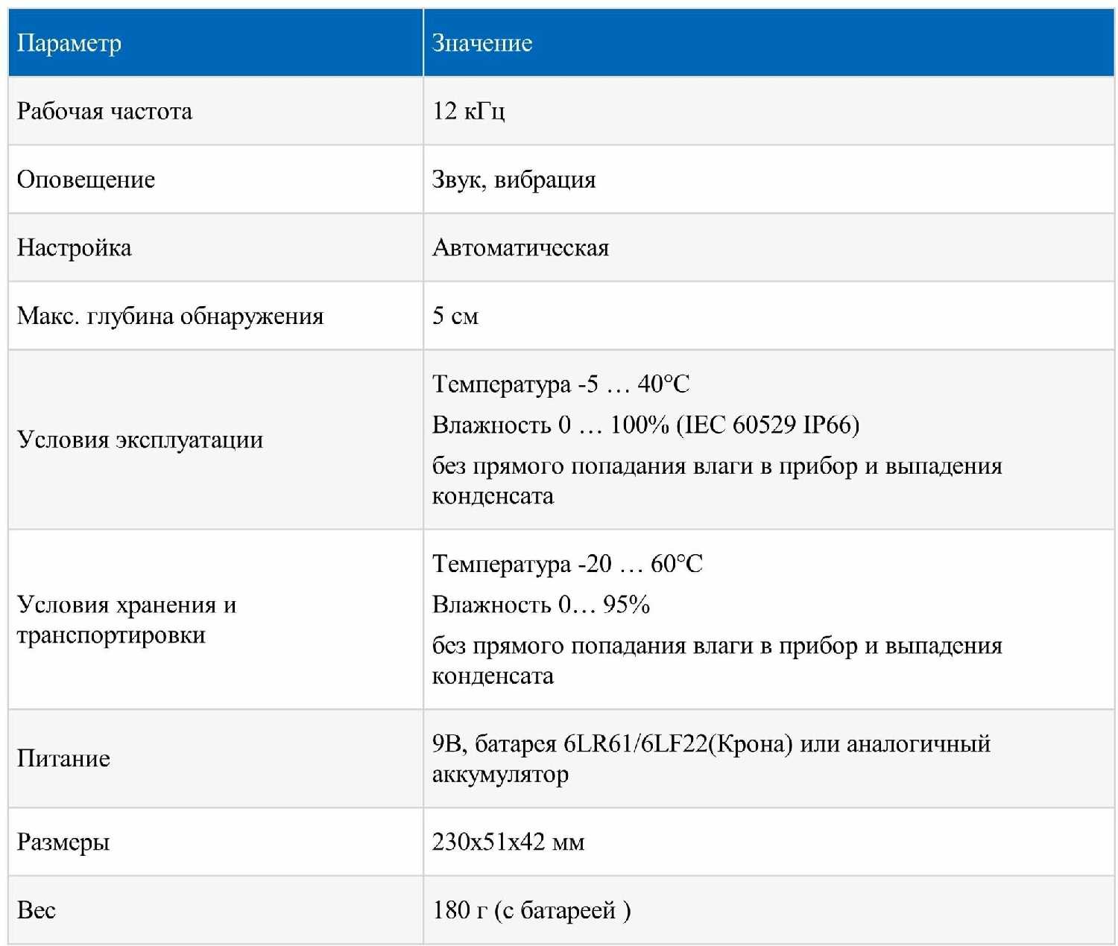Click the "12 кГц" value
1118x946 pixels.
coord(468,111)
